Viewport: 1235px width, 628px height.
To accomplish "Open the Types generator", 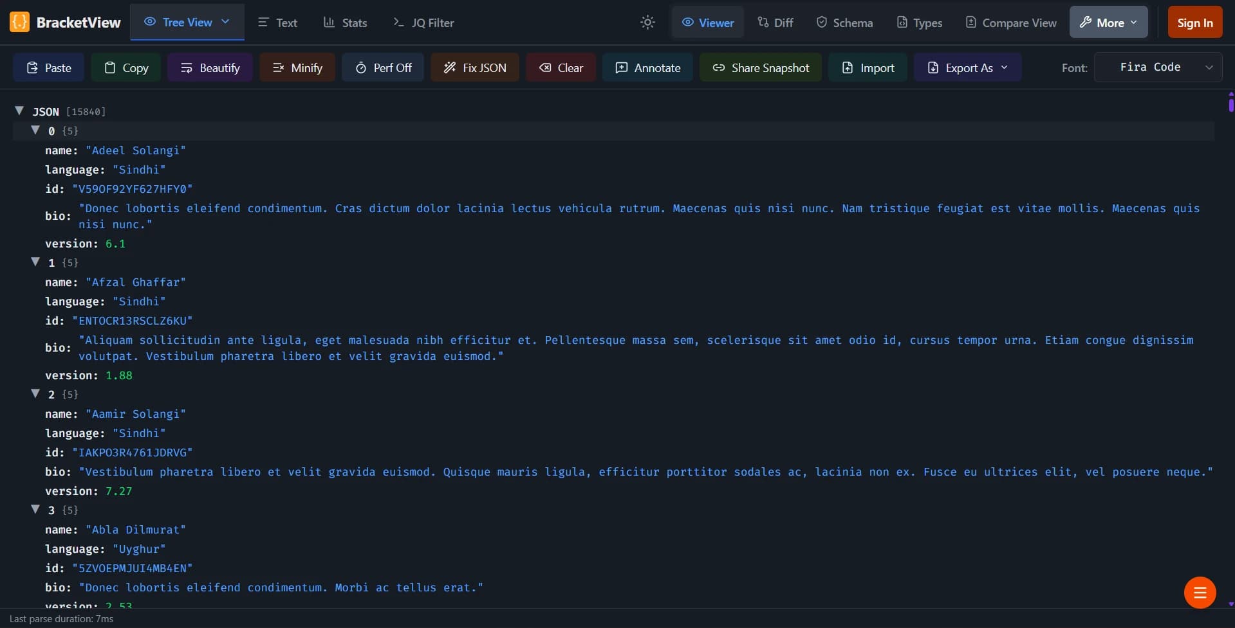I will click(920, 22).
